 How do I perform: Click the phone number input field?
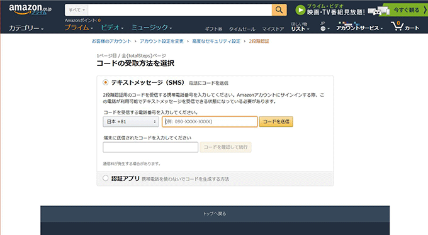click(210, 122)
